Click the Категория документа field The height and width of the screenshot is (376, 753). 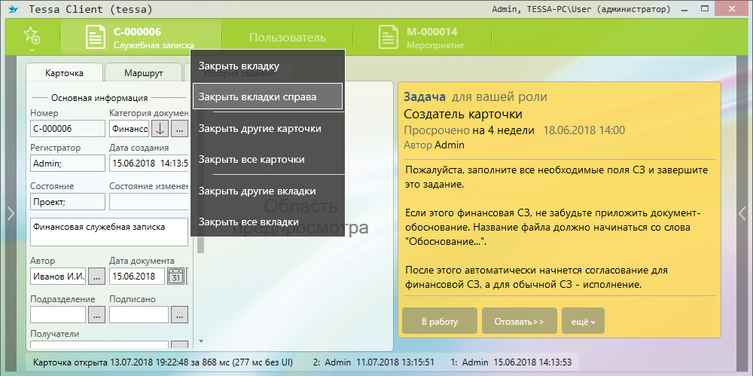click(130, 129)
